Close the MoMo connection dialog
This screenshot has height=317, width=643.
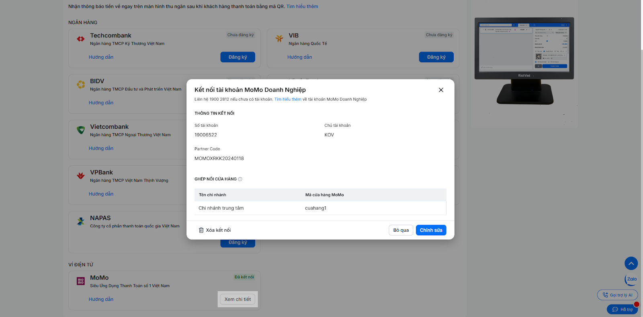tap(441, 90)
